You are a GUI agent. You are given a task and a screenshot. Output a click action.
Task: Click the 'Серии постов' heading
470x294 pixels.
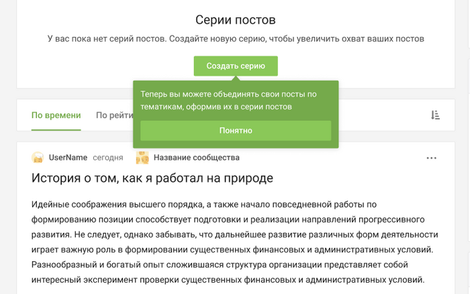[235, 20]
